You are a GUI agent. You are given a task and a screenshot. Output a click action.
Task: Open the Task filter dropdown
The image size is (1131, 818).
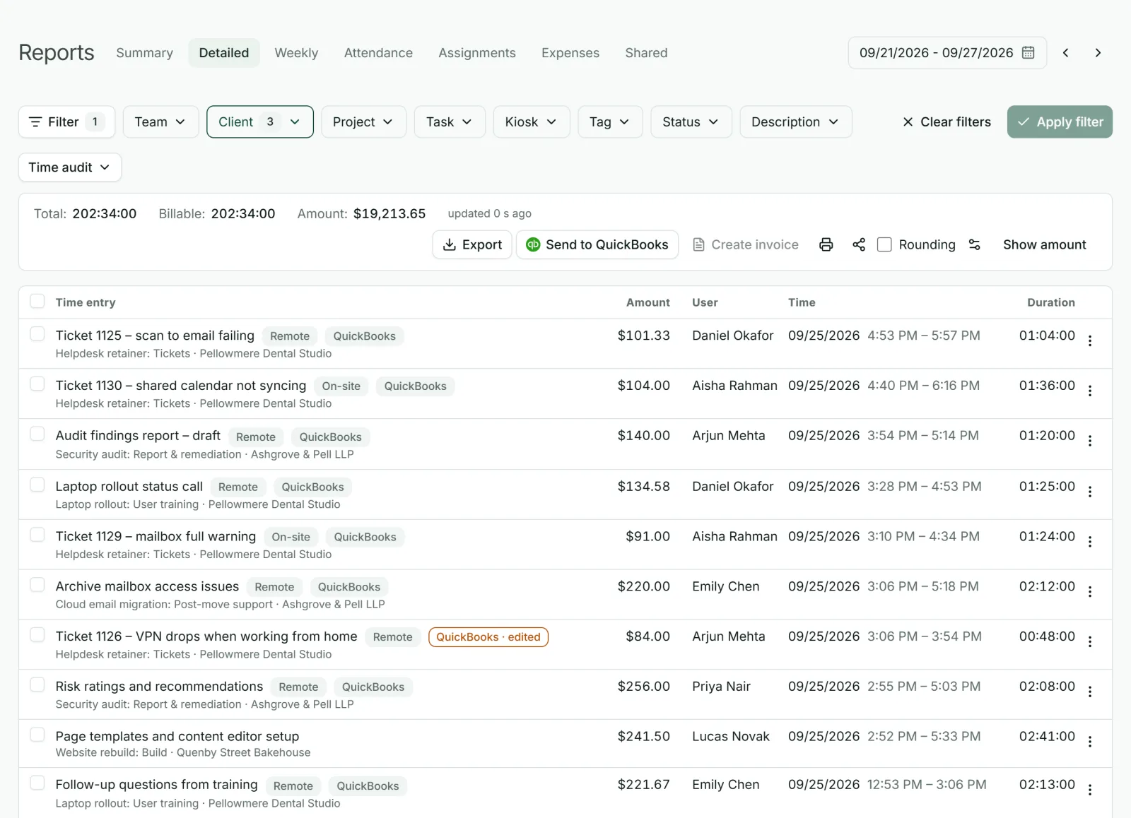[x=450, y=122]
